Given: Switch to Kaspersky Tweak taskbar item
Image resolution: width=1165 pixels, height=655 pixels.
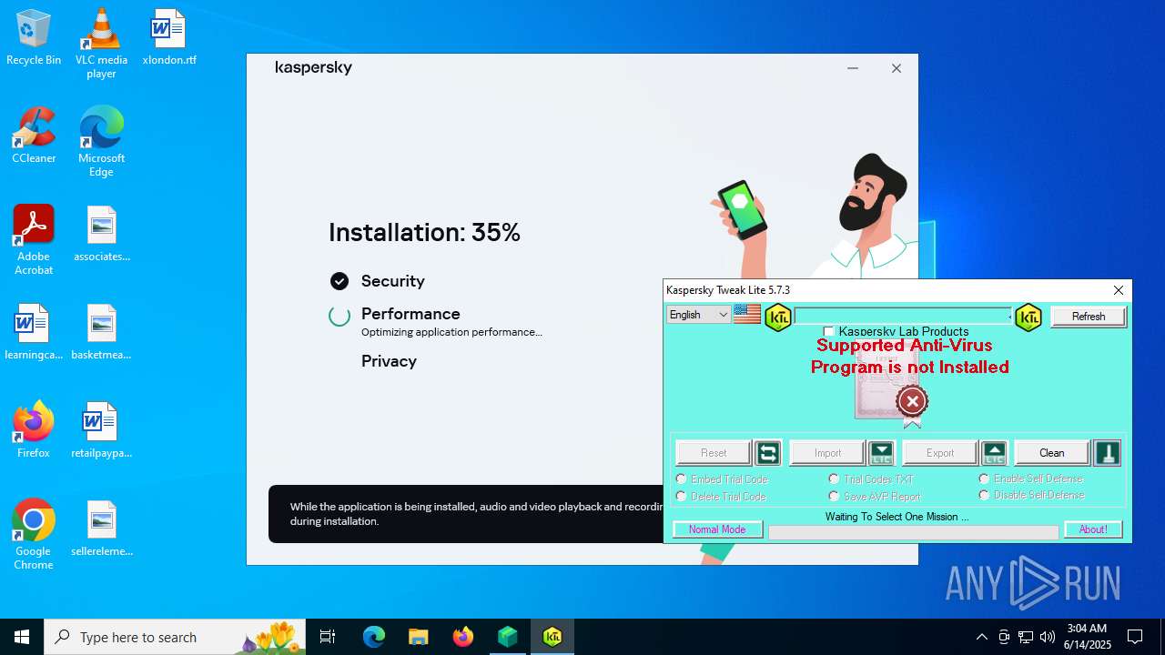Looking at the screenshot, I should coord(552,637).
